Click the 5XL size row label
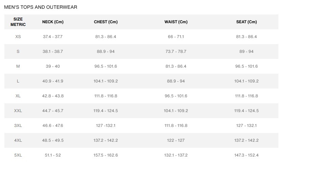The image size is (318, 170). pyautogui.click(x=18, y=155)
